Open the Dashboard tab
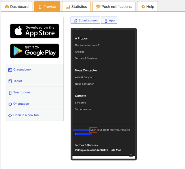185x169 pixels. click(17, 6)
